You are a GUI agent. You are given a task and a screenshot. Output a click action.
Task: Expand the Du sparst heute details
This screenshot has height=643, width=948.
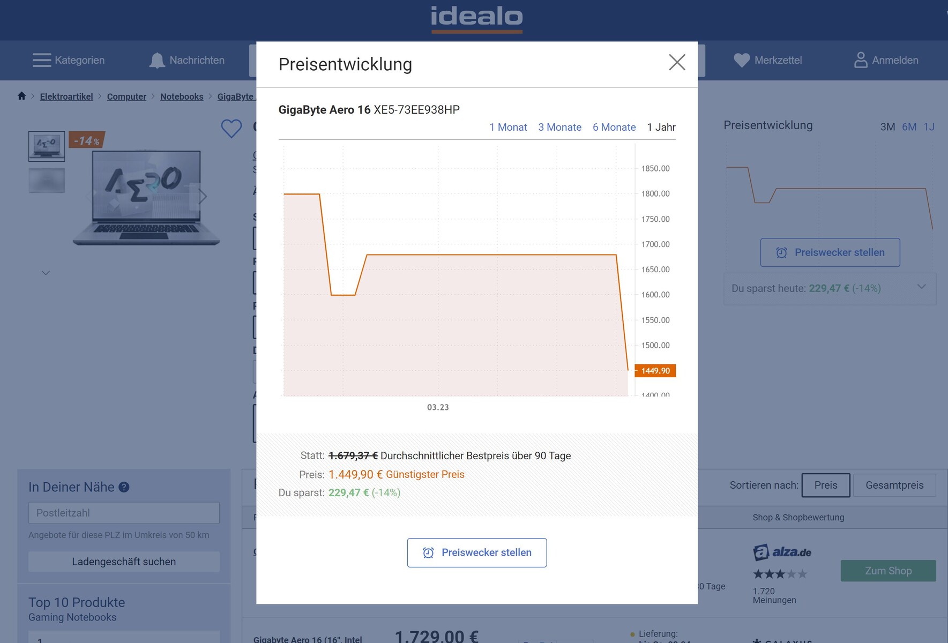pos(921,287)
